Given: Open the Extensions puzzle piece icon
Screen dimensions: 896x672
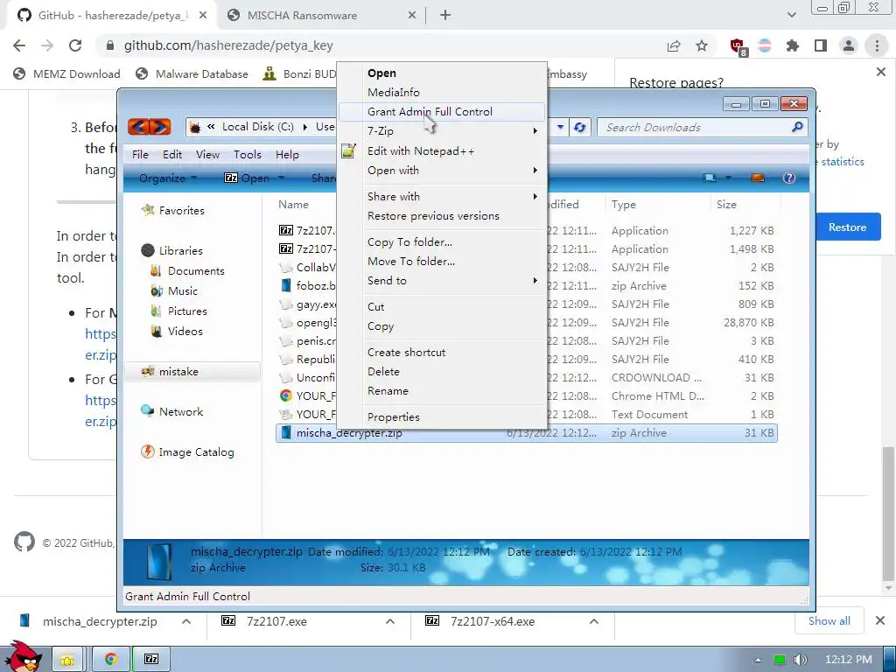Looking at the screenshot, I should pos(793,45).
